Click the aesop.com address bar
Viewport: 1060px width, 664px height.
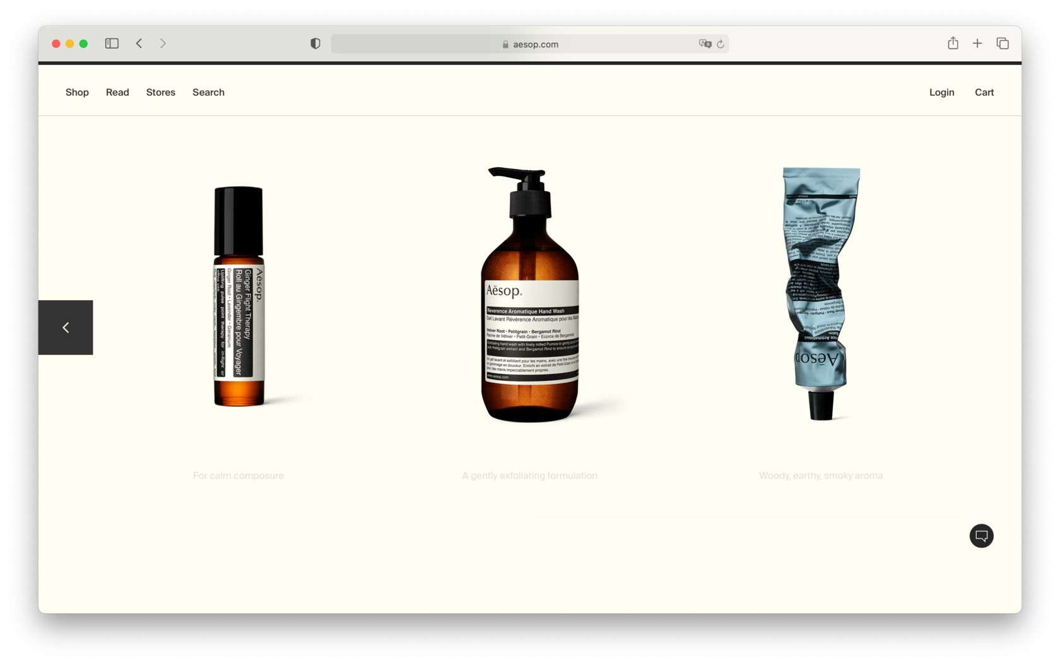coord(530,44)
